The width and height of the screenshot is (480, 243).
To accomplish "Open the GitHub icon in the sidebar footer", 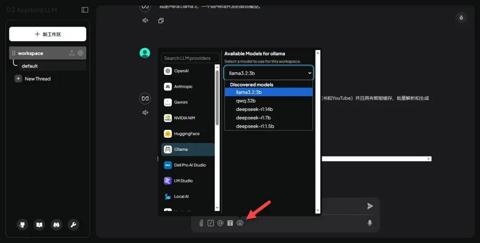I will click(x=22, y=225).
